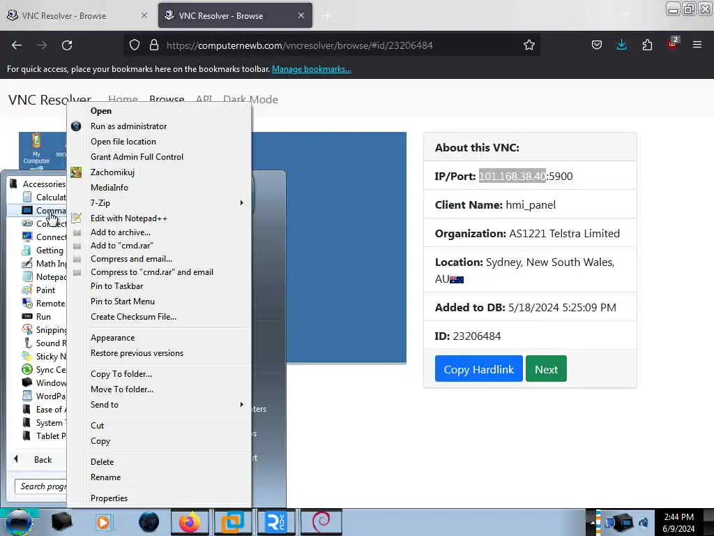This screenshot has width=714, height=536.
Task: Open site security padlock info
Action: click(154, 45)
